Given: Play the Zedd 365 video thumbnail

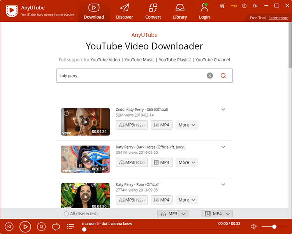Looking at the screenshot, I should tap(86, 122).
